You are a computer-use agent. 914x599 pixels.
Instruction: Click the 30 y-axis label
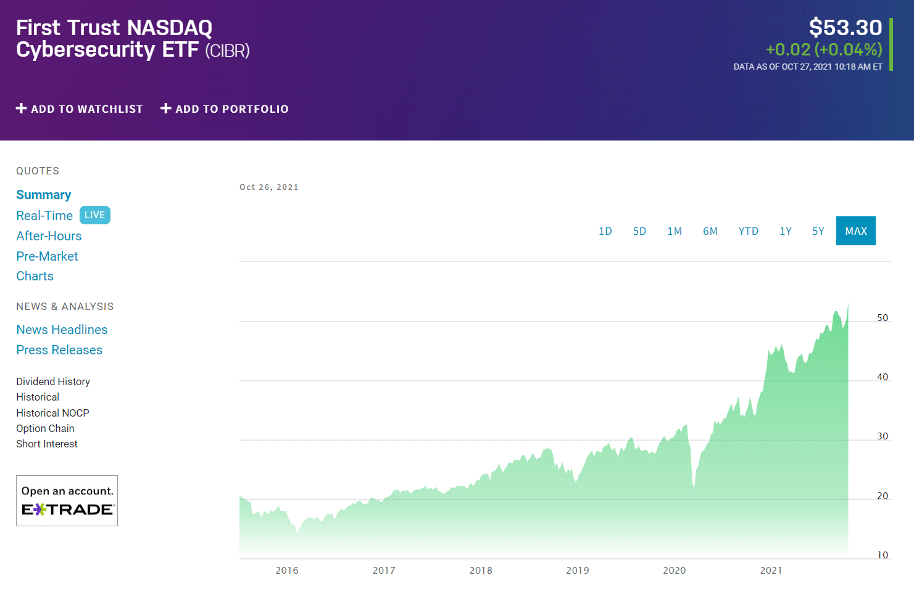pos(883,436)
